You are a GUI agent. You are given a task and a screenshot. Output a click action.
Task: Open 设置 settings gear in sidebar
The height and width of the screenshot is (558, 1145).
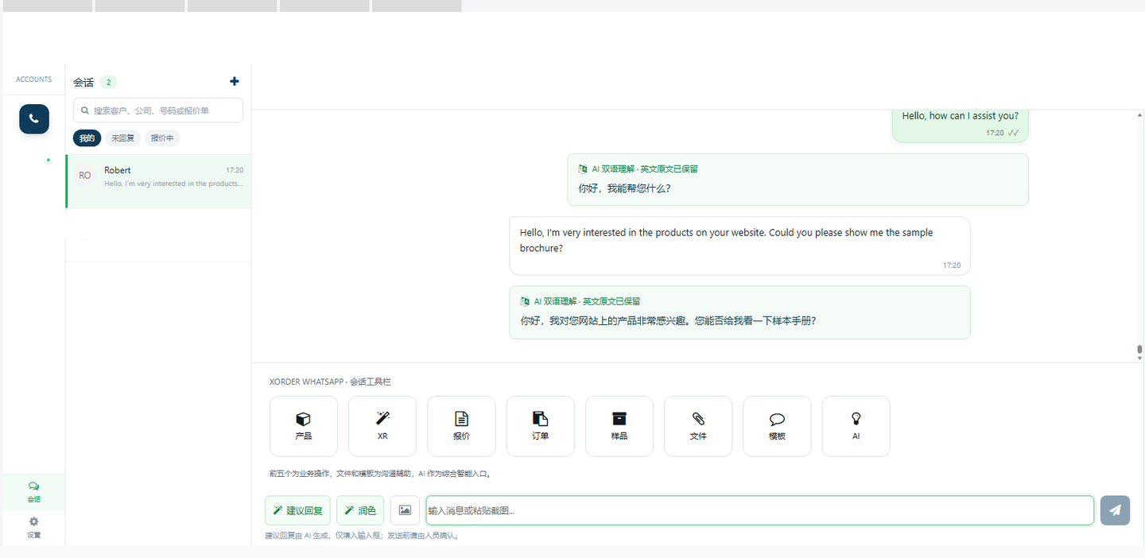(x=33, y=527)
